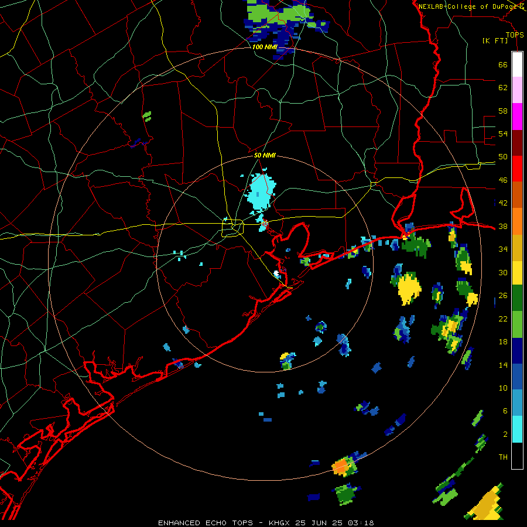The width and height of the screenshot is (527, 527).
Task: Choose the dark green legend swatch
Action: coord(517,298)
